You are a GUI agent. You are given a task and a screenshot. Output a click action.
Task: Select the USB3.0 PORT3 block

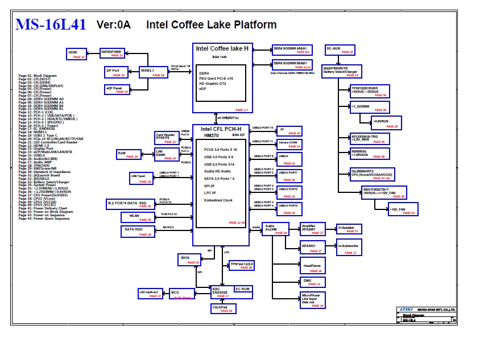pos(289,209)
